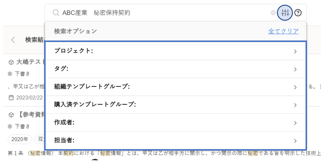Focus the search field containing ABC産業
The image size is (321, 166).
[x=162, y=13]
